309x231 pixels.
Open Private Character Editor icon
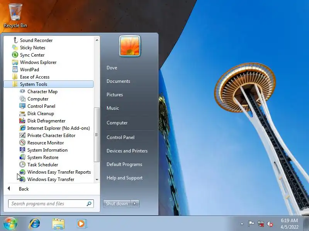[22, 136]
